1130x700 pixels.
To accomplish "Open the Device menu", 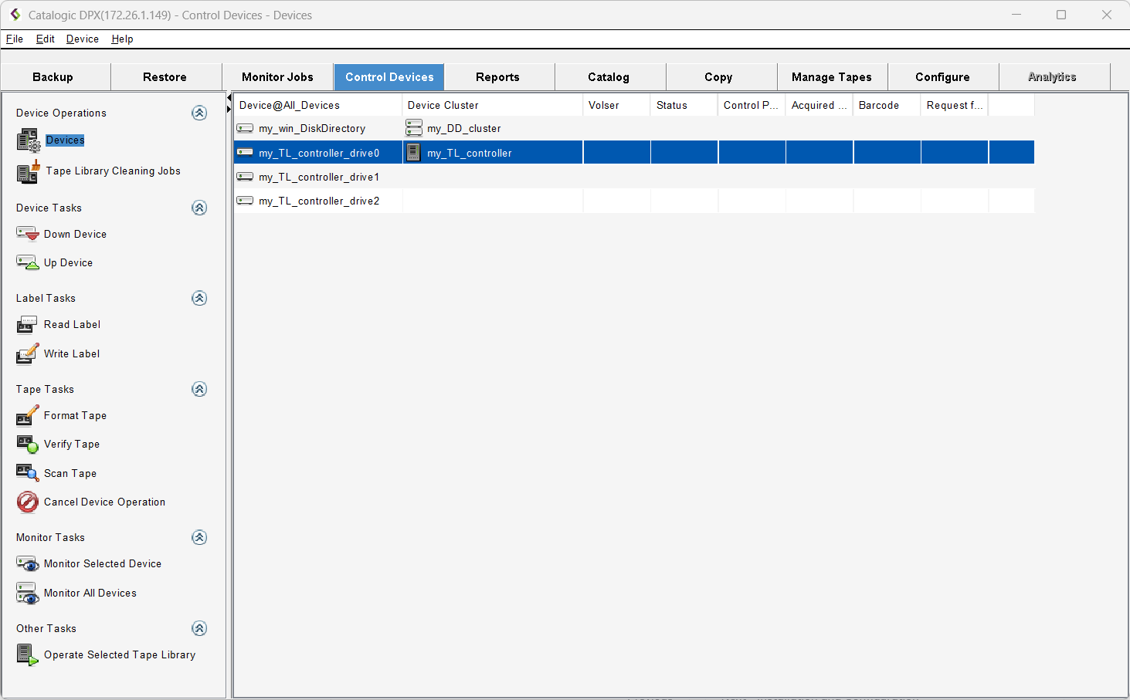I will tap(82, 39).
